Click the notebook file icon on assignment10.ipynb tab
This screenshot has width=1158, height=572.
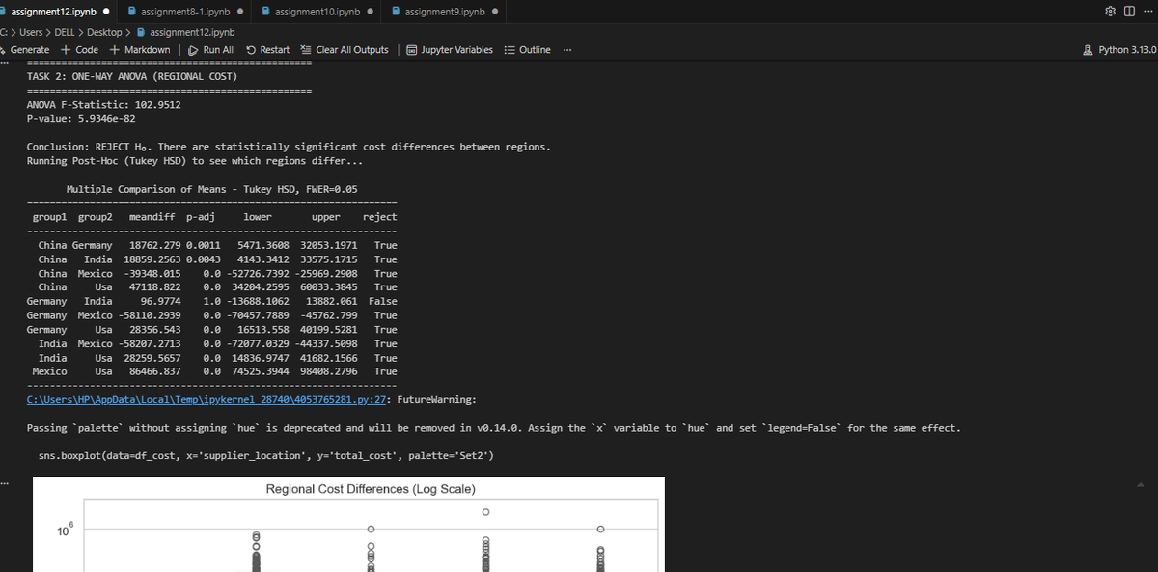pyautogui.click(x=265, y=12)
